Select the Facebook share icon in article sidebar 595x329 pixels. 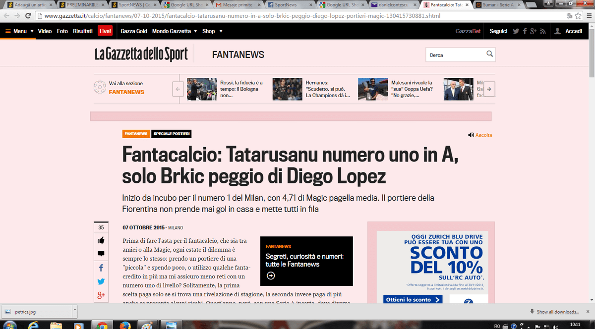click(101, 268)
